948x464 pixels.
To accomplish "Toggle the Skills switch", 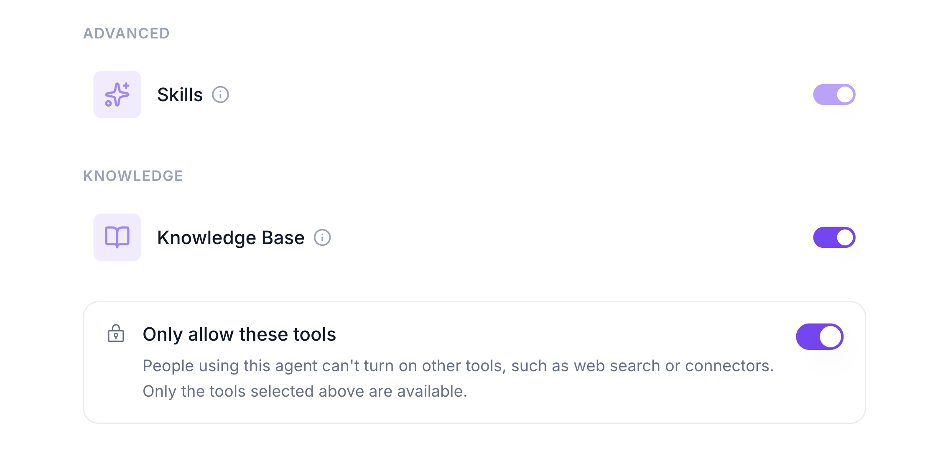I will click(834, 94).
